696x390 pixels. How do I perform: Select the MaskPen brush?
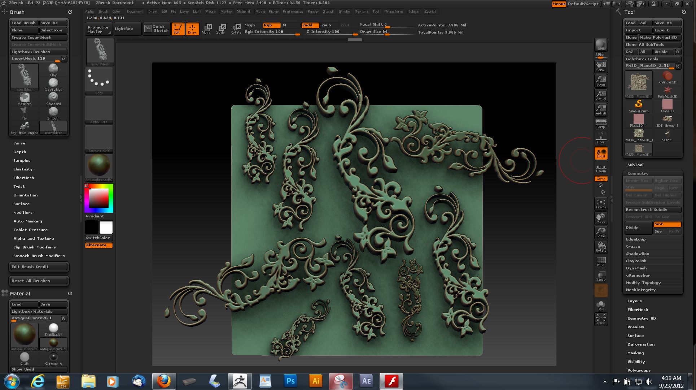[x=25, y=99]
